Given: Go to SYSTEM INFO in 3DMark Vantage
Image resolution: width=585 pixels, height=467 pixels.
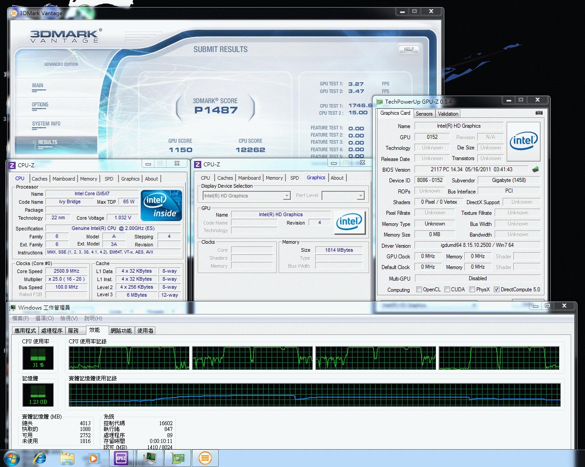Looking at the screenshot, I should [46, 124].
